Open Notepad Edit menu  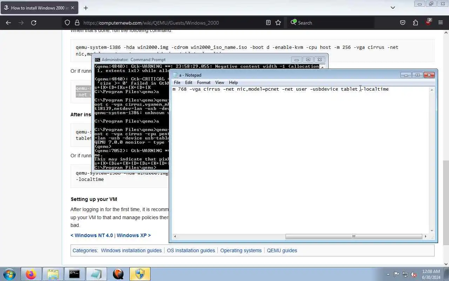pyautogui.click(x=189, y=83)
